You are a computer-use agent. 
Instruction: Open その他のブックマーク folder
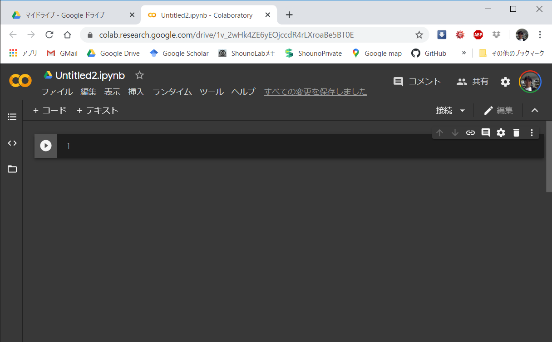(x=512, y=53)
